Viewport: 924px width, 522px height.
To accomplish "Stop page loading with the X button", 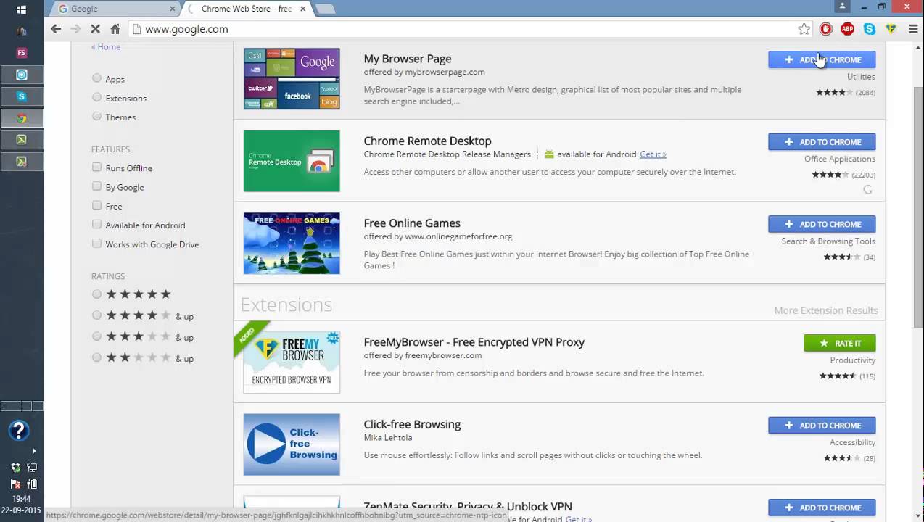I will coord(96,29).
